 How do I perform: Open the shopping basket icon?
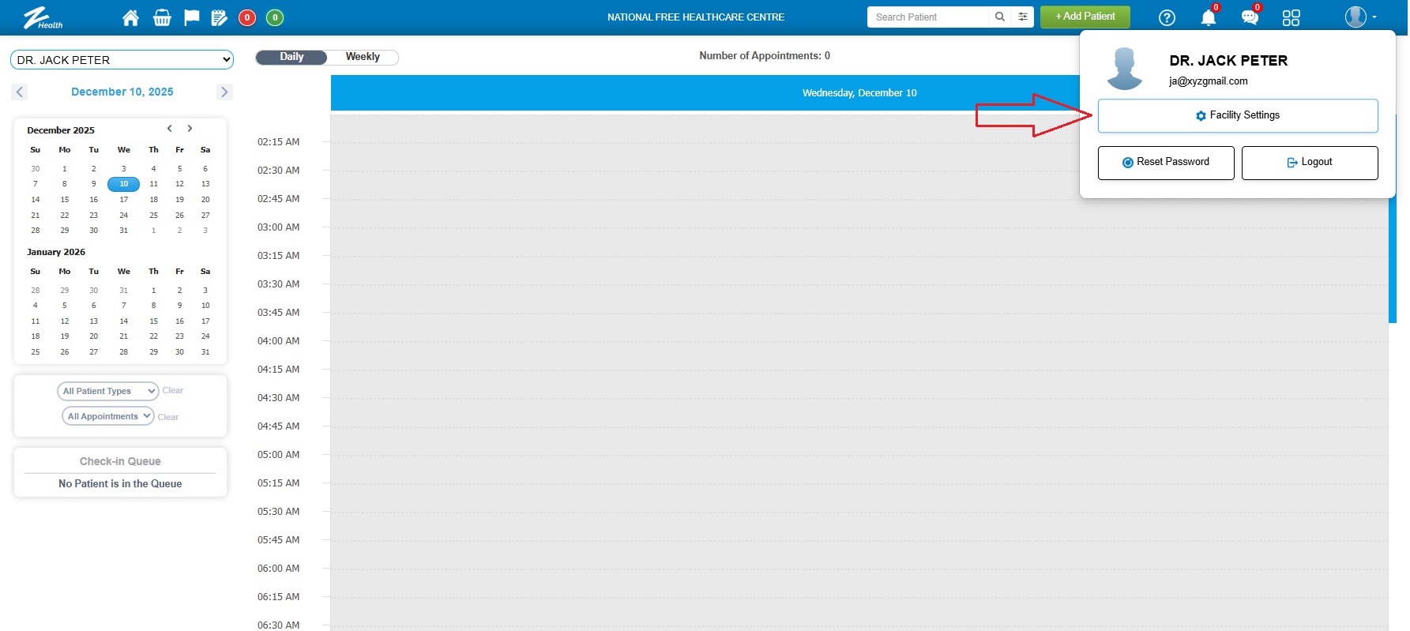point(162,17)
